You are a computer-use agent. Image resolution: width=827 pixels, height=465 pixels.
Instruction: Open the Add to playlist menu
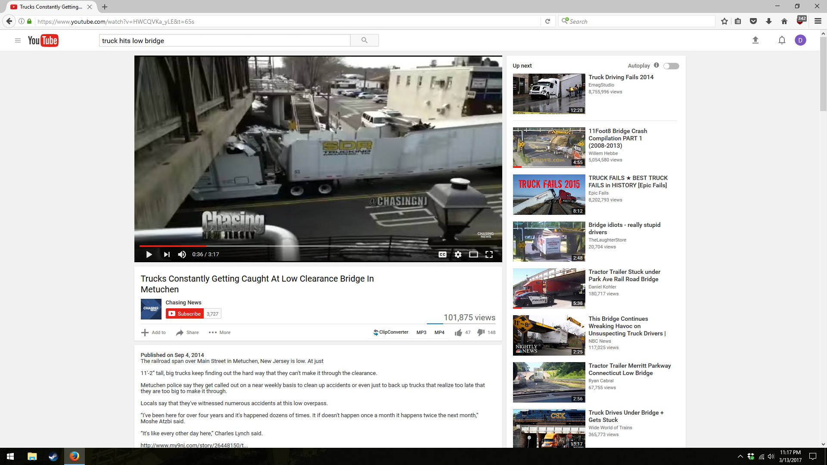(x=154, y=332)
